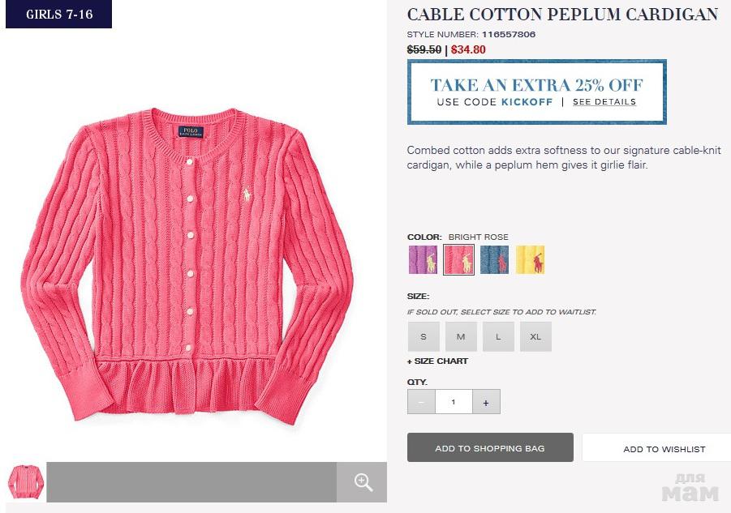This screenshot has height=513, width=731.
Task: Select the Bright Rose pink swatch
Action: 458,260
